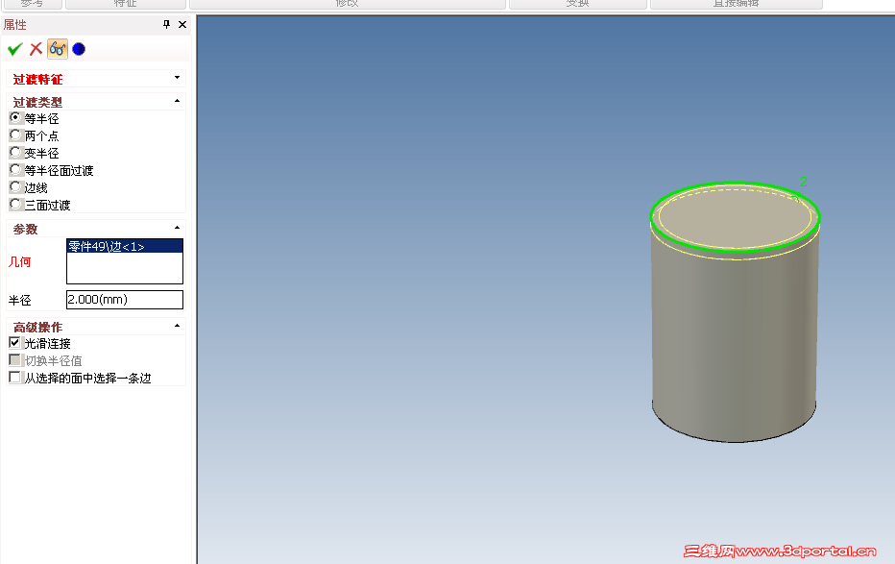Cancel the blend with the red X
The width and height of the screenshot is (895, 564).
coord(36,49)
